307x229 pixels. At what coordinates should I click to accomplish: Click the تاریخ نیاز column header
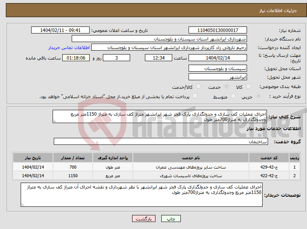[x=33, y=158]
